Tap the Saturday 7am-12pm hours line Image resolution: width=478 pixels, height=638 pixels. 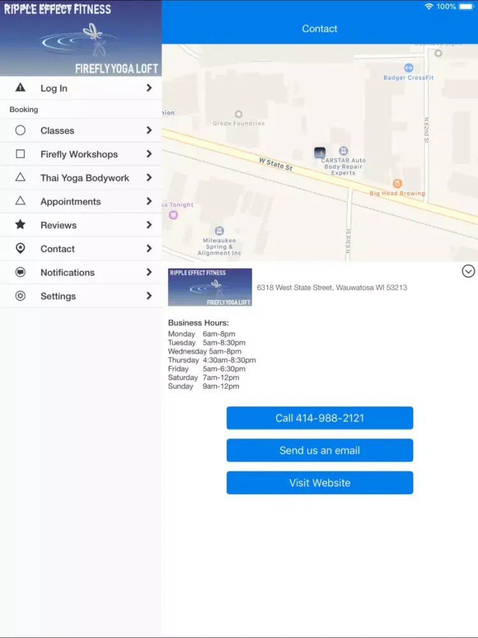pos(204,378)
